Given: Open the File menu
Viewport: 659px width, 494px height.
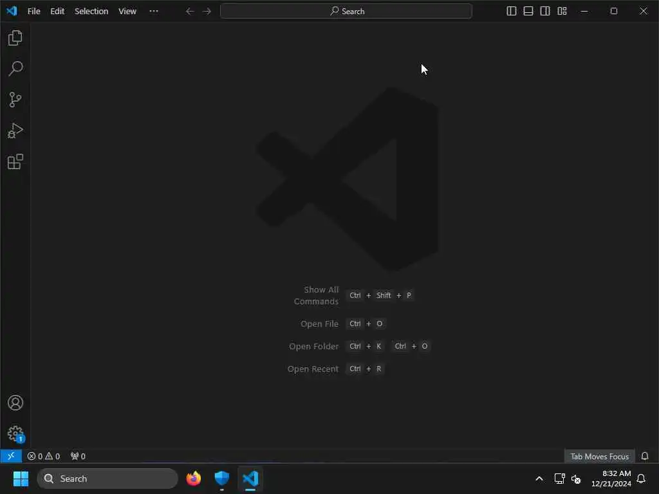Looking at the screenshot, I should (34, 12).
